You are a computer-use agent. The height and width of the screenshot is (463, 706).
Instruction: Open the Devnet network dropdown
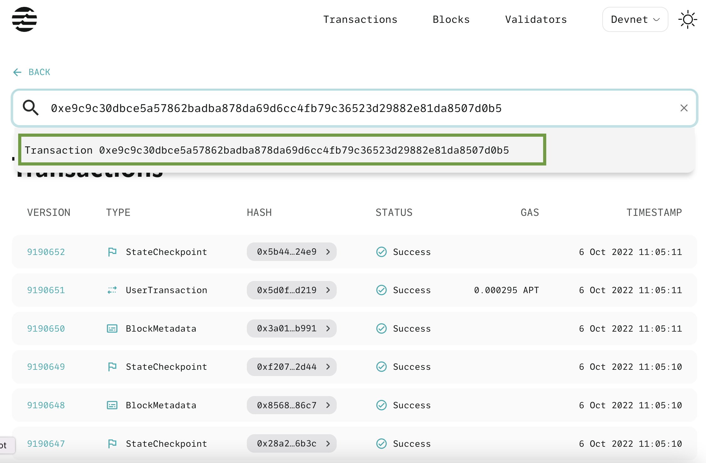pyautogui.click(x=635, y=19)
